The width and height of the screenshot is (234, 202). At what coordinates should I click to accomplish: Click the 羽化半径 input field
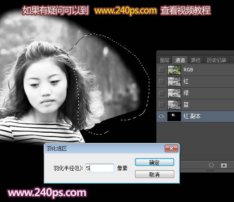pyautogui.click(x=99, y=168)
